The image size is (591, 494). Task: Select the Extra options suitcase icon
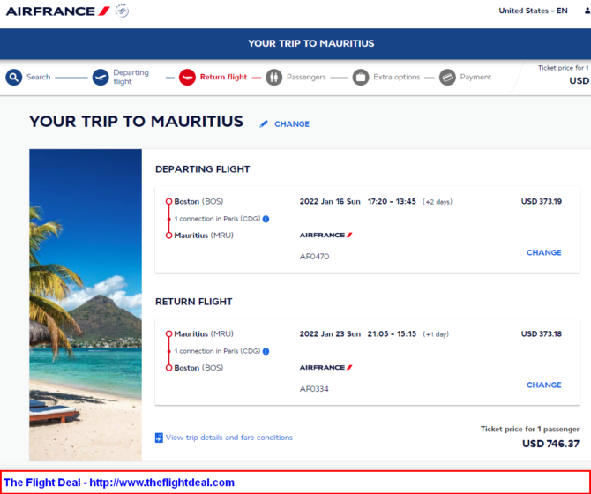(x=360, y=78)
